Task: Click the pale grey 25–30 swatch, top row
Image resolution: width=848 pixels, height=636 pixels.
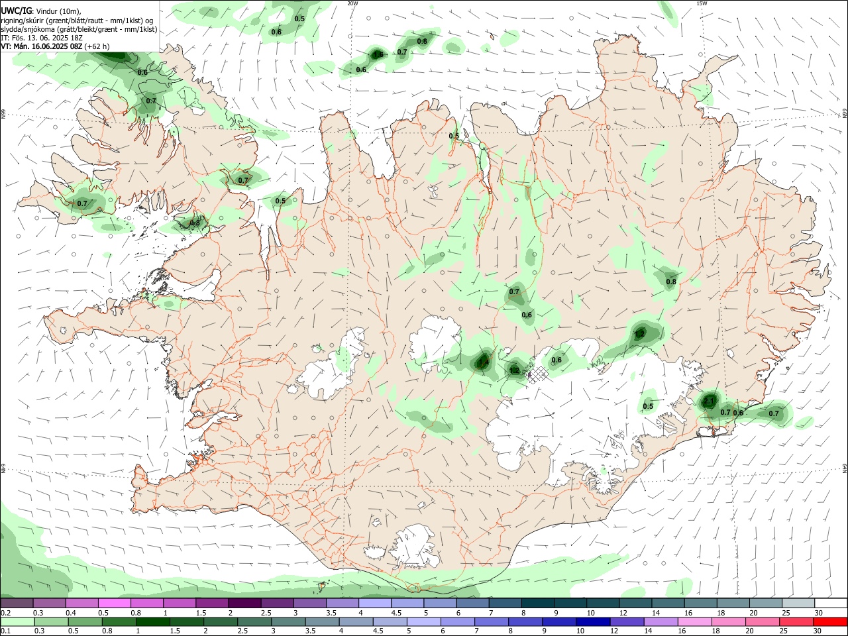Action: (x=798, y=603)
